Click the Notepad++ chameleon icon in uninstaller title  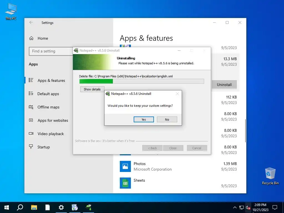76,50
